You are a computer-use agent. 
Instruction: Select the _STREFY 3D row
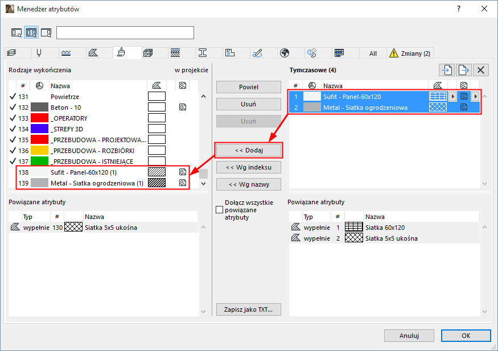tap(104, 129)
